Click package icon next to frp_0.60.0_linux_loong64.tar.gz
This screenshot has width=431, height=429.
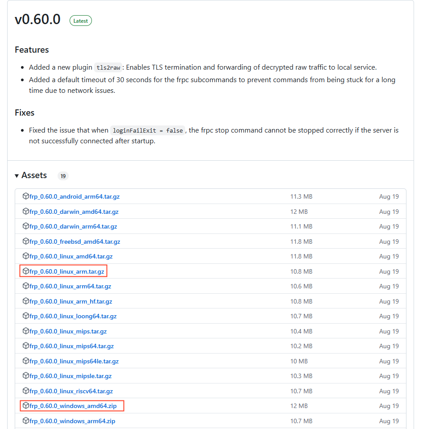click(x=26, y=316)
